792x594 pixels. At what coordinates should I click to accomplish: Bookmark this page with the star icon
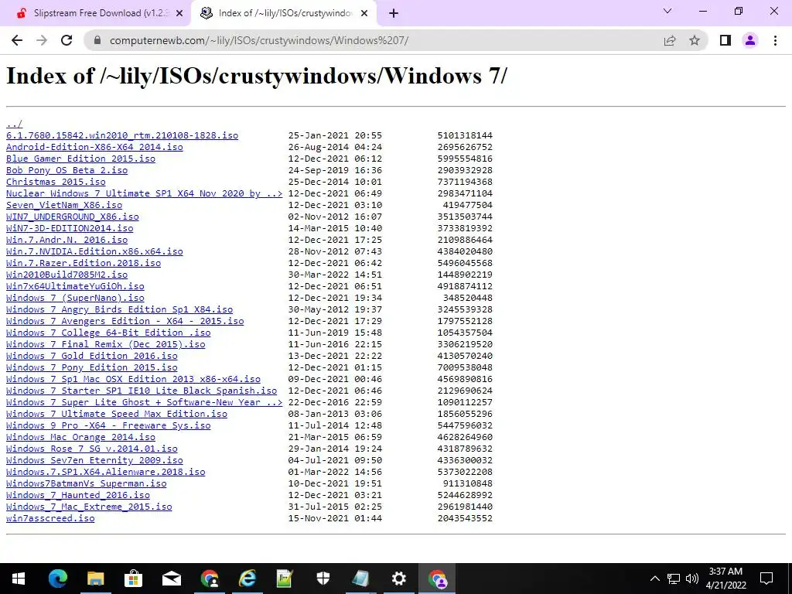click(695, 40)
